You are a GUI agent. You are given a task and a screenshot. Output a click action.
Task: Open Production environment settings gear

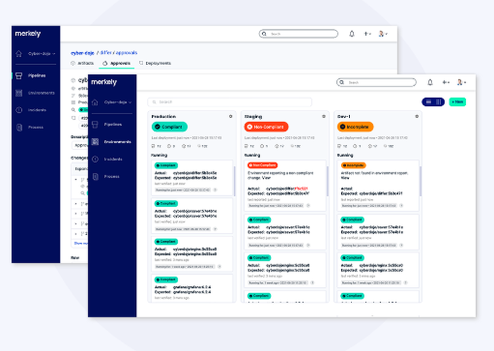click(231, 116)
